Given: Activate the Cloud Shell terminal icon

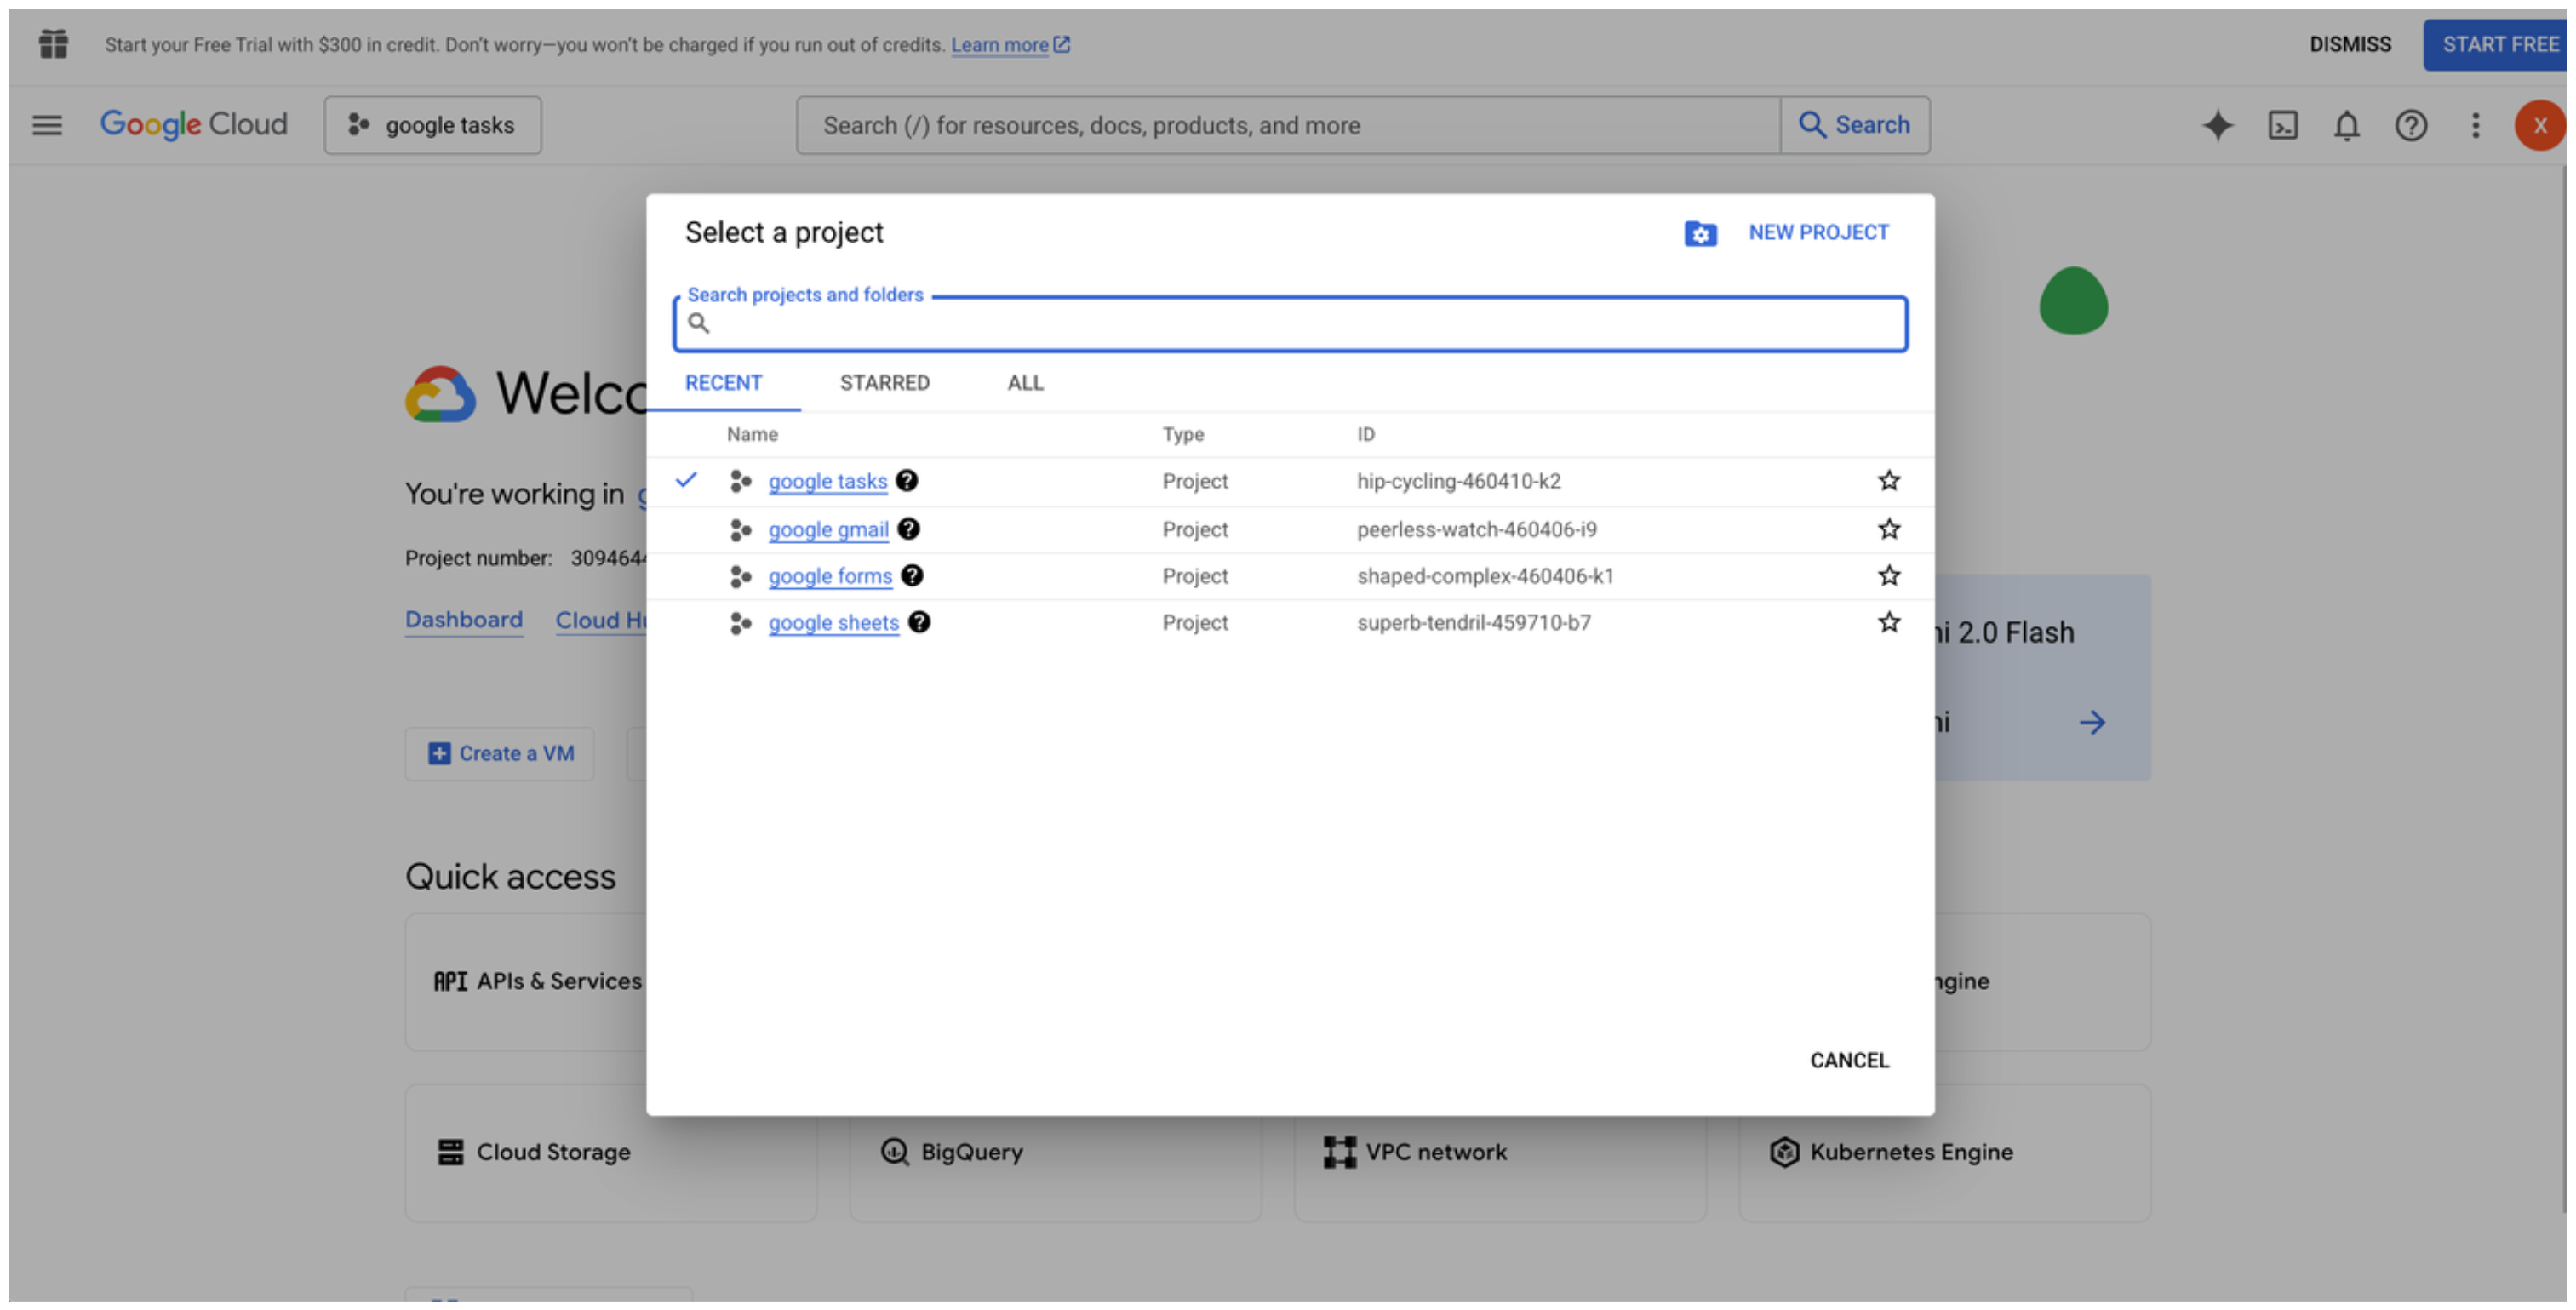Looking at the screenshot, I should [x=2282, y=125].
